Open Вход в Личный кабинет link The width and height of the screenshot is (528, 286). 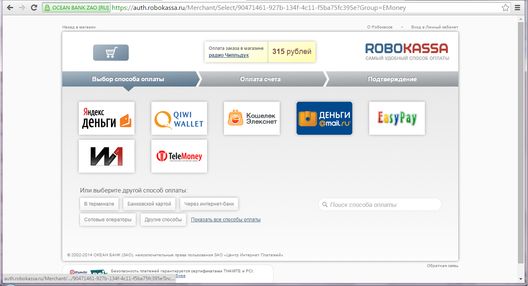(x=434, y=27)
